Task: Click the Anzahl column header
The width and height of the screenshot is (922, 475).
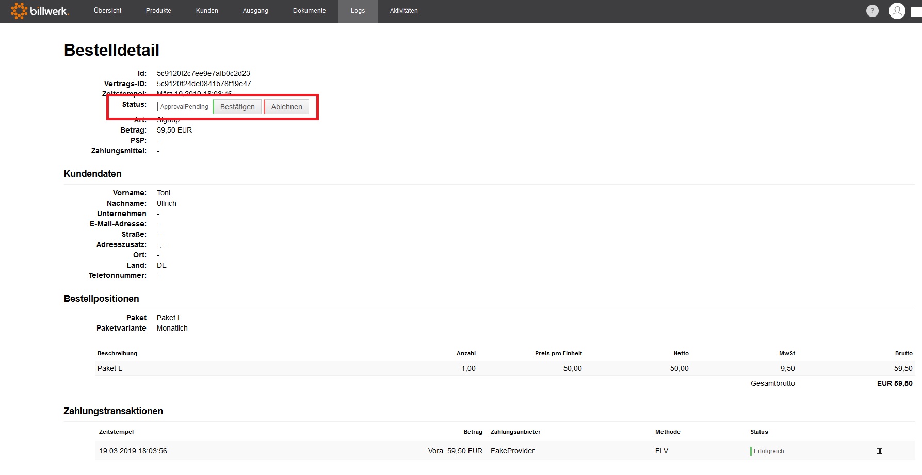Action: click(466, 353)
